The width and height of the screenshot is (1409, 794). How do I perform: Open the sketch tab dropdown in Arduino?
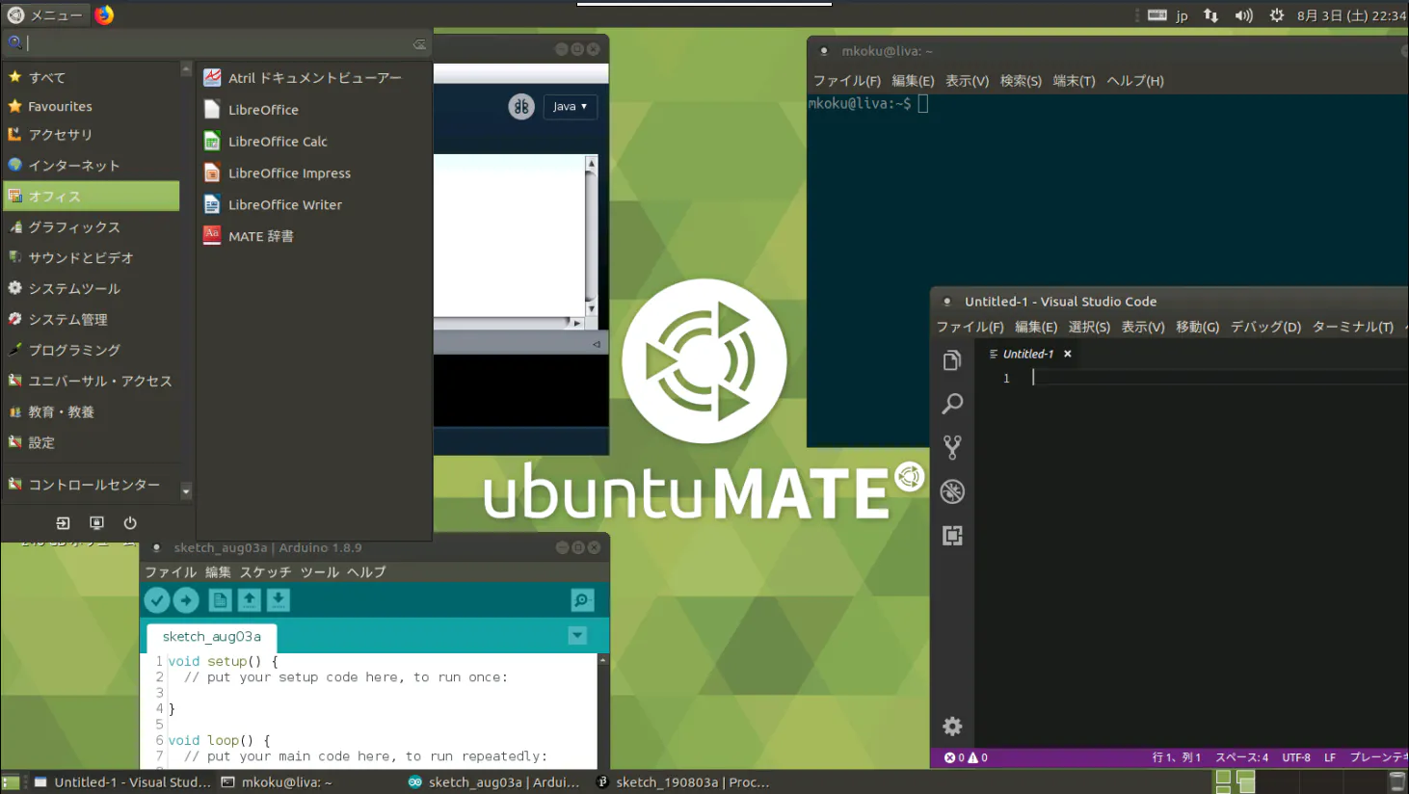coord(576,635)
